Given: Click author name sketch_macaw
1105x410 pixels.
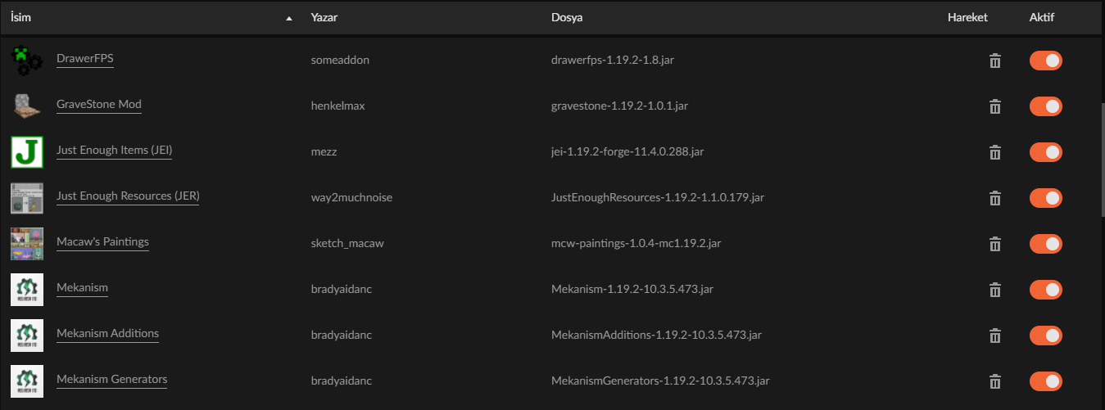Looking at the screenshot, I should [x=347, y=244].
